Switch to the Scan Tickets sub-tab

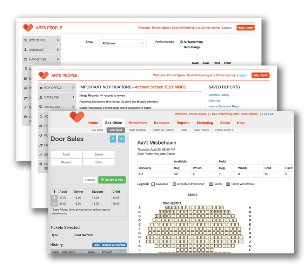point(201,130)
